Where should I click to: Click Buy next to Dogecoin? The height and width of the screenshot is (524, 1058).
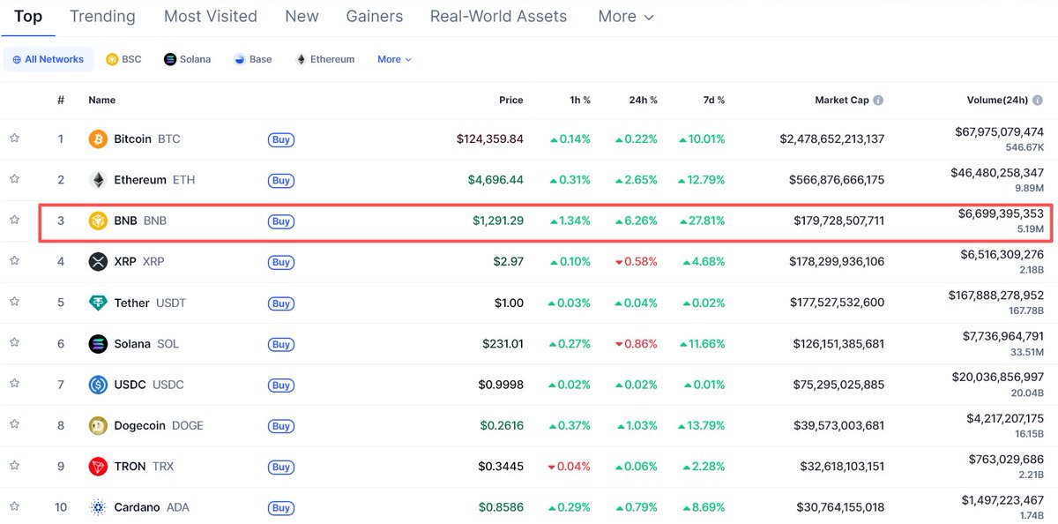tap(281, 426)
